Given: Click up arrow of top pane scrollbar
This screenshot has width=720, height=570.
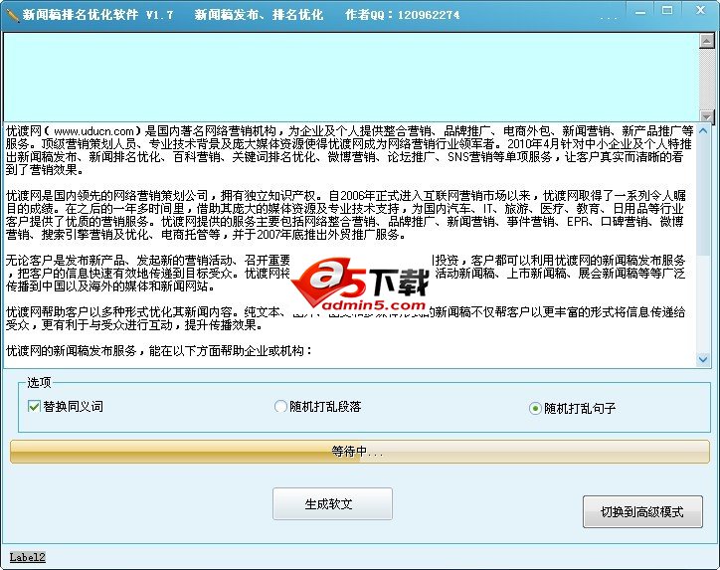Looking at the screenshot, I should tap(706, 41).
